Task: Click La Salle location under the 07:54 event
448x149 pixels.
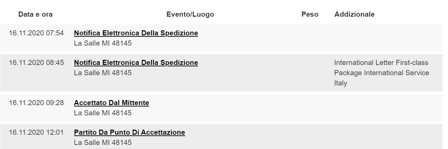Action: (103, 43)
